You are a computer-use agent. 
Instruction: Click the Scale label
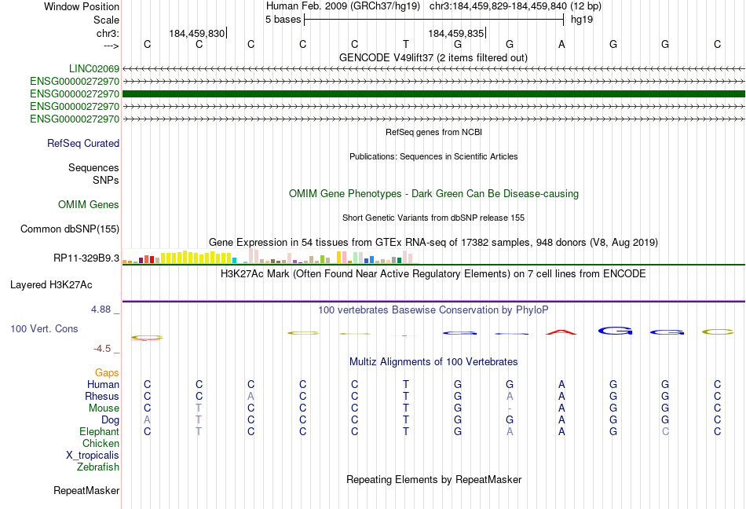point(106,20)
